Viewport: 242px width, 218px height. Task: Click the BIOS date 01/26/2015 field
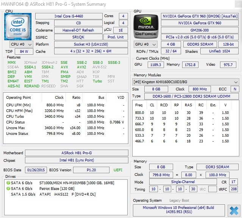point(36,170)
